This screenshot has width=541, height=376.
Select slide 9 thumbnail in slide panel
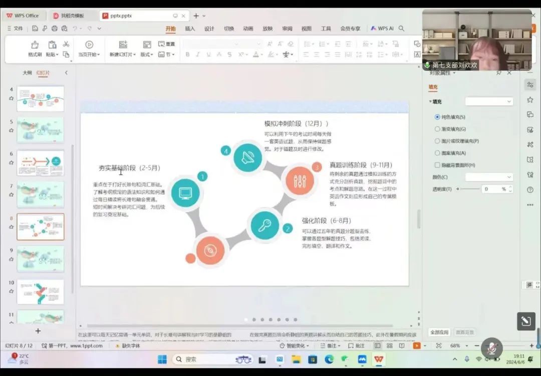coord(41,259)
